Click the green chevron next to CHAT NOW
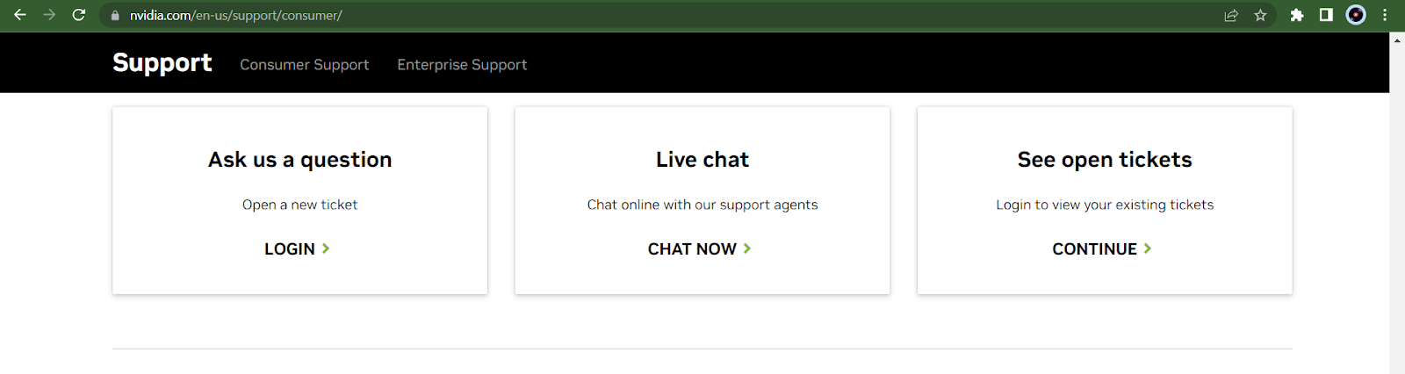The width and height of the screenshot is (1405, 374). point(747,248)
